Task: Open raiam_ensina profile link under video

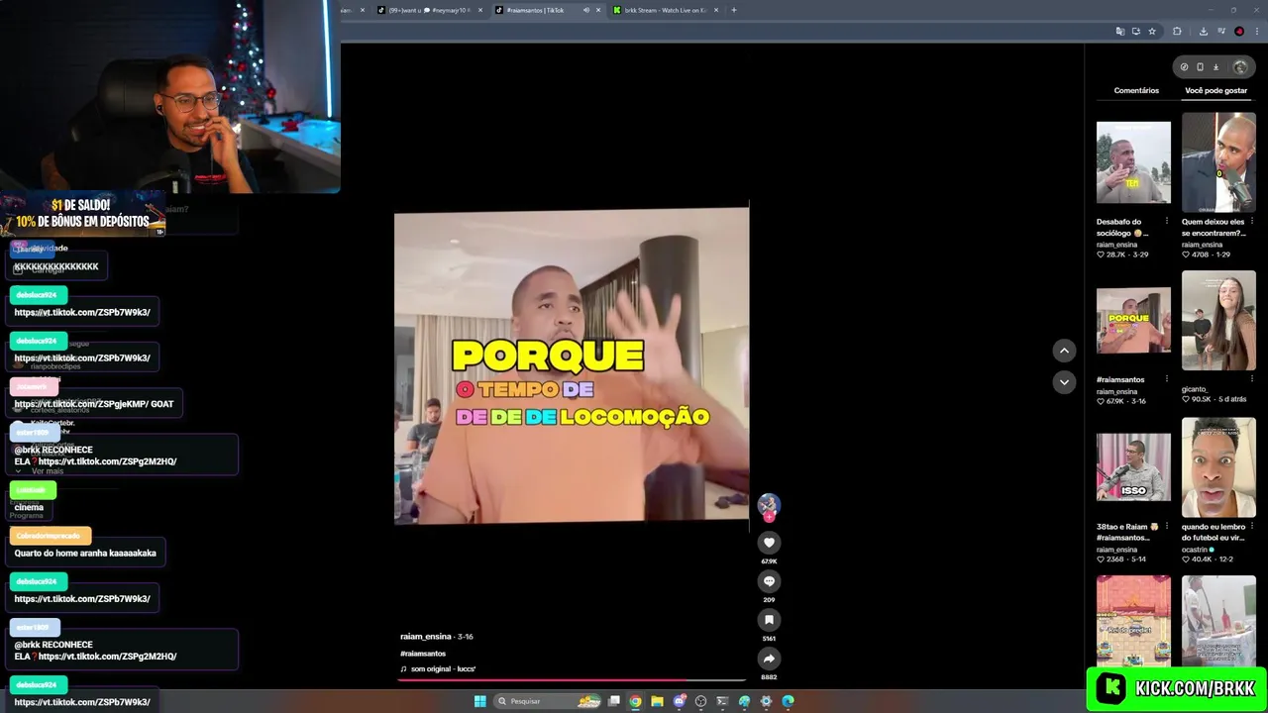Action: tap(426, 637)
